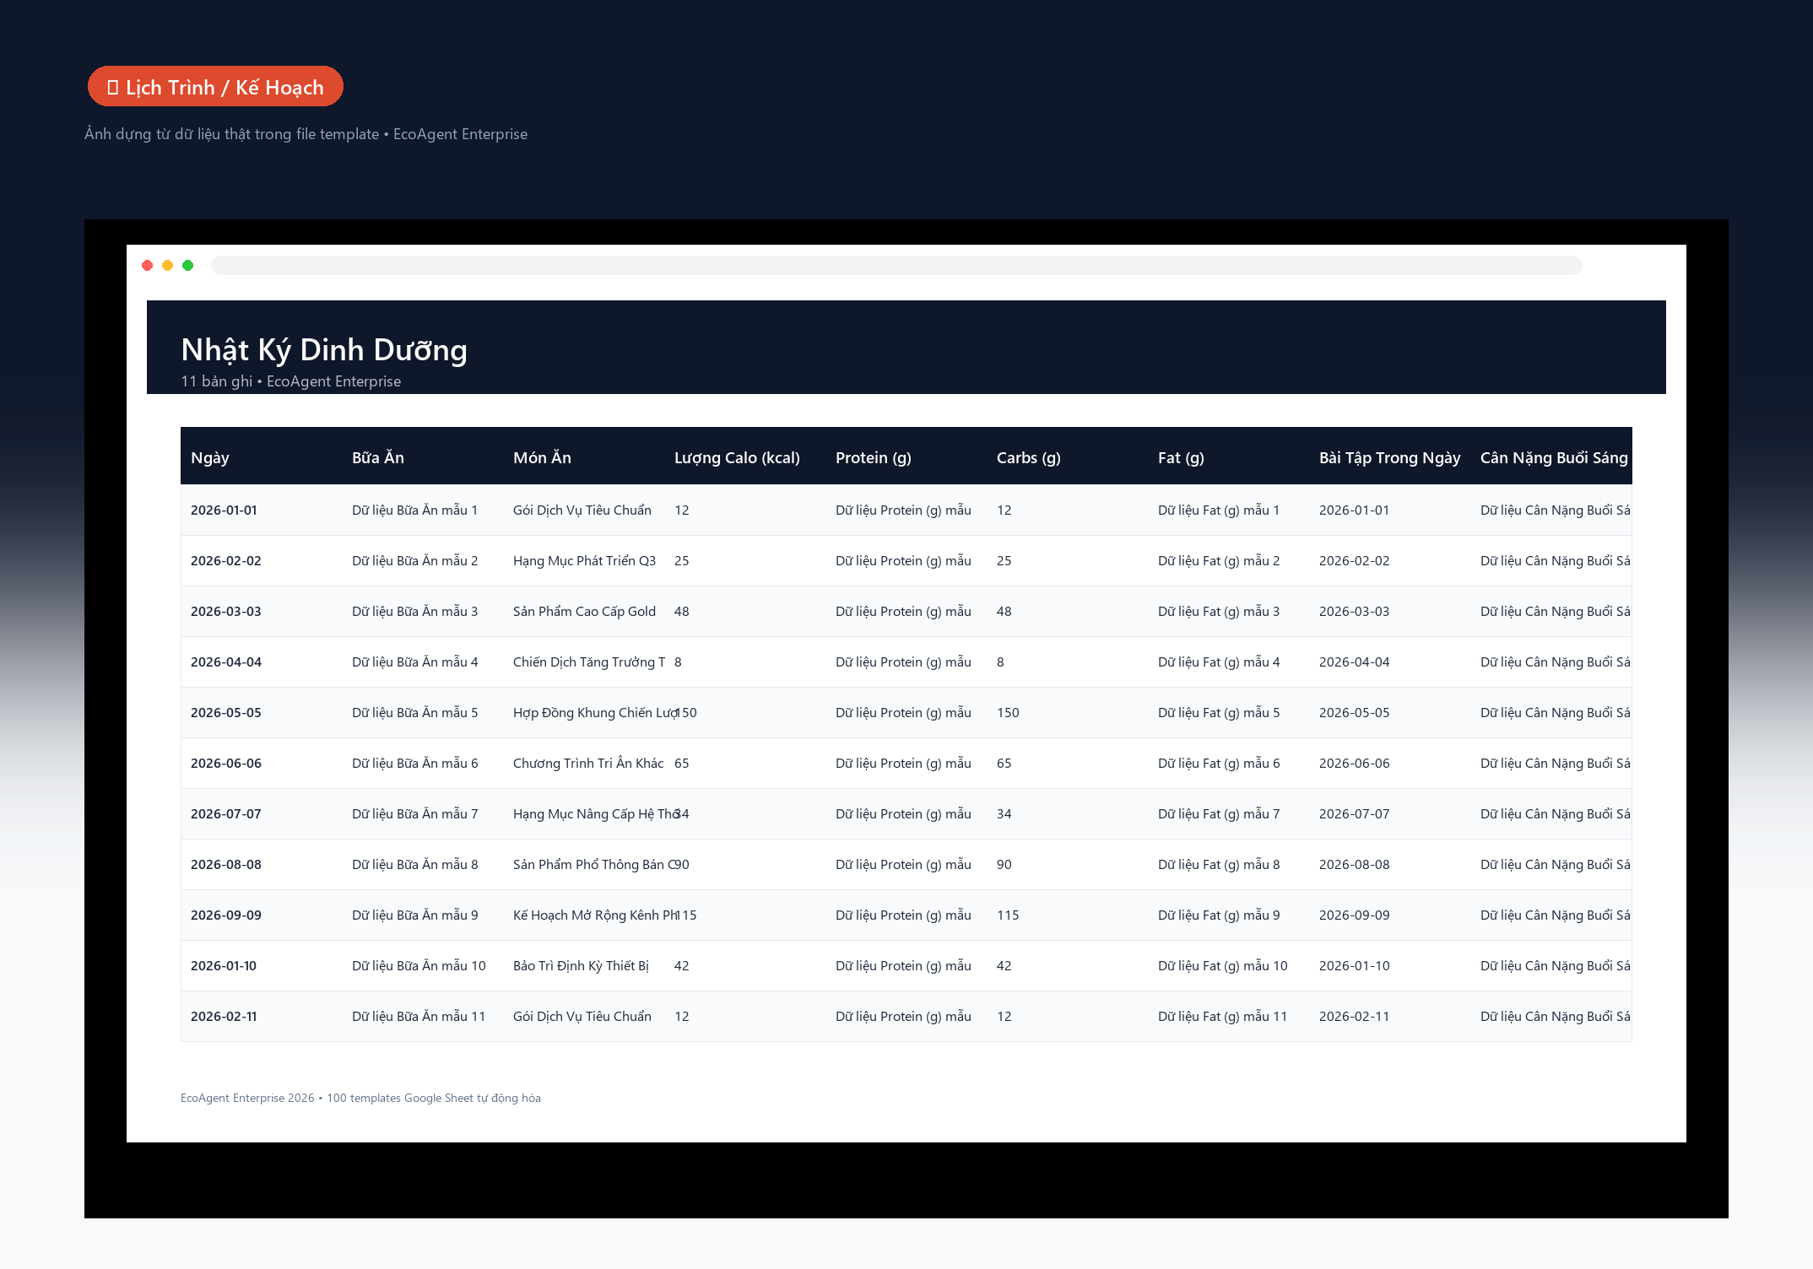Click date cell 2026-04-04 in Ngày column
Screen dimensions: 1813x1269
[226, 662]
